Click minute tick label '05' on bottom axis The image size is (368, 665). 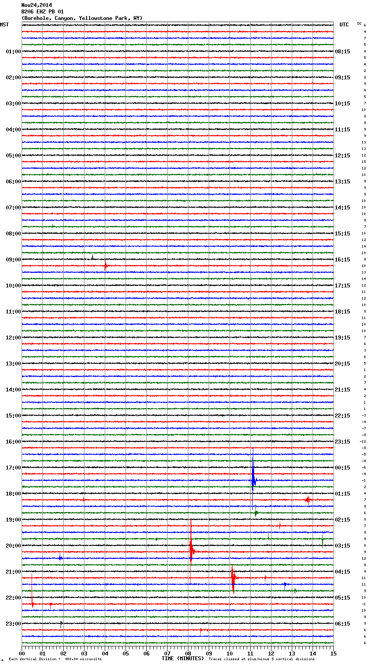pyautogui.click(x=126, y=653)
